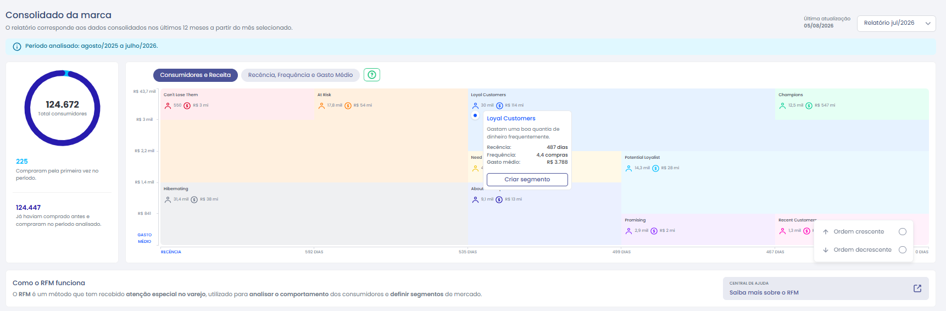Click the Recent Customers segment label
The height and width of the screenshot is (311, 946).
[x=797, y=220]
